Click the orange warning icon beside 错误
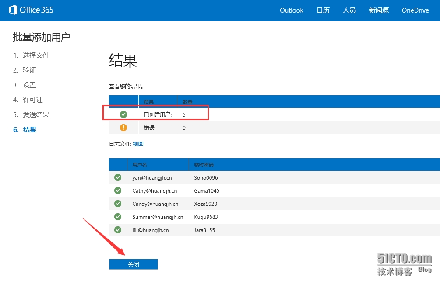This screenshot has width=440, height=284. click(123, 128)
